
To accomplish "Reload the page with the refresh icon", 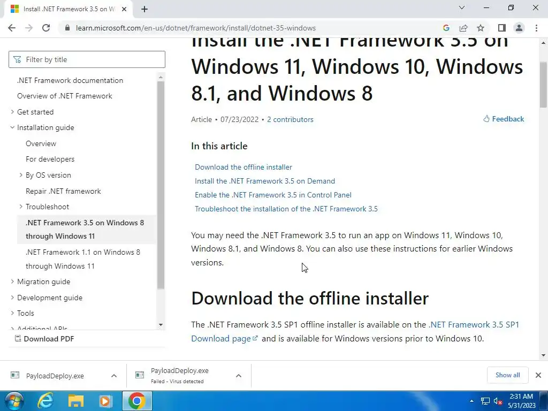I will [46, 28].
